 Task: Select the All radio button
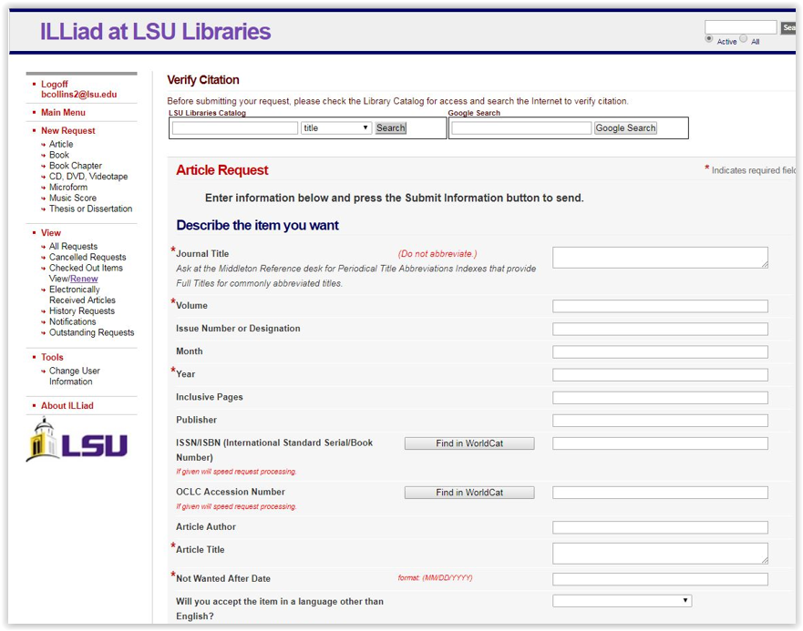(x=743, y=39)
